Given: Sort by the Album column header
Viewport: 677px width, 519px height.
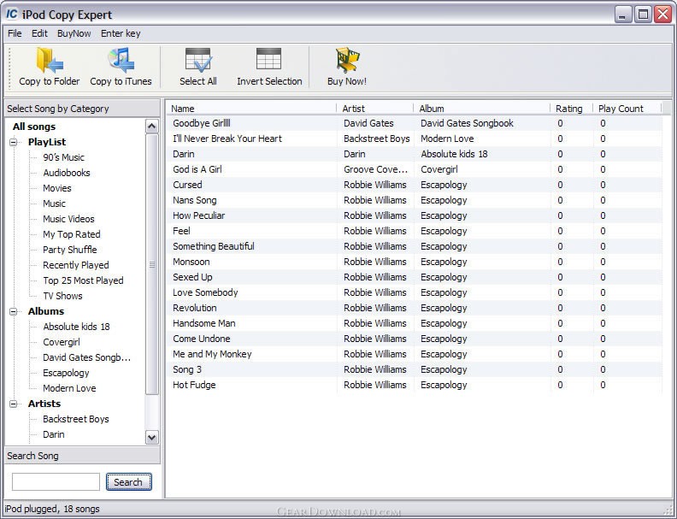Looking at the screenshot, I should point(481,109).
